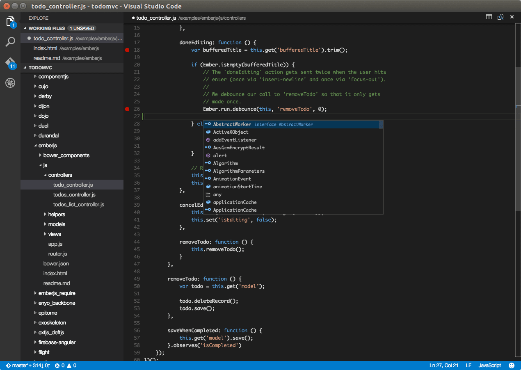Toggle breakpoint on line 26
Viewport: 521px width, 370px height.
click(x=127, y=109)
